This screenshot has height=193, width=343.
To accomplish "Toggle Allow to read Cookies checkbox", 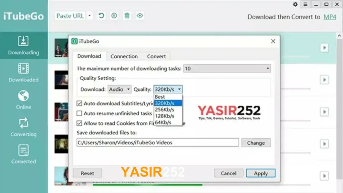I will point(79,123).
